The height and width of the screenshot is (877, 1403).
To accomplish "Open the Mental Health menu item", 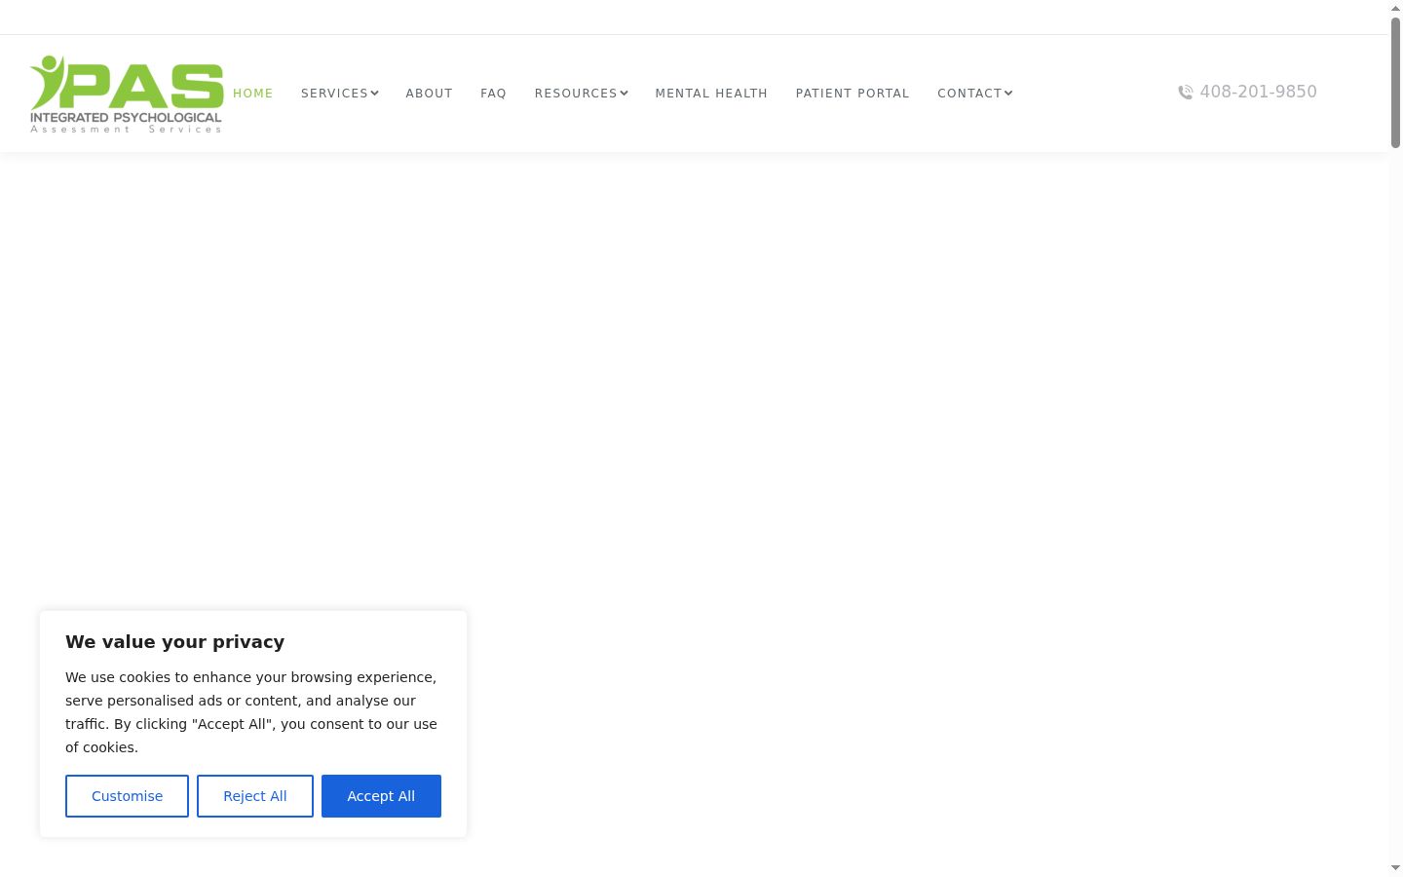I will click(x=711, y=94).
